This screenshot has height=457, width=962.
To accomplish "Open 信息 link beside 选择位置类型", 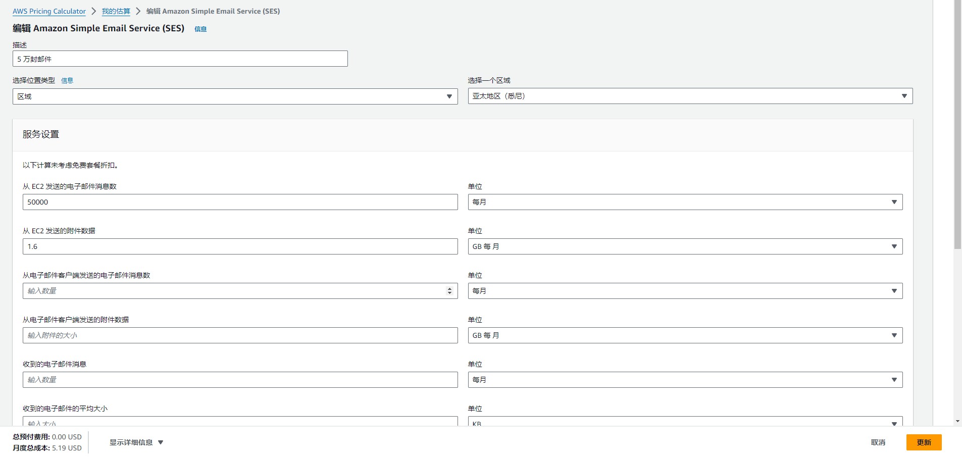I will (67, 80).
